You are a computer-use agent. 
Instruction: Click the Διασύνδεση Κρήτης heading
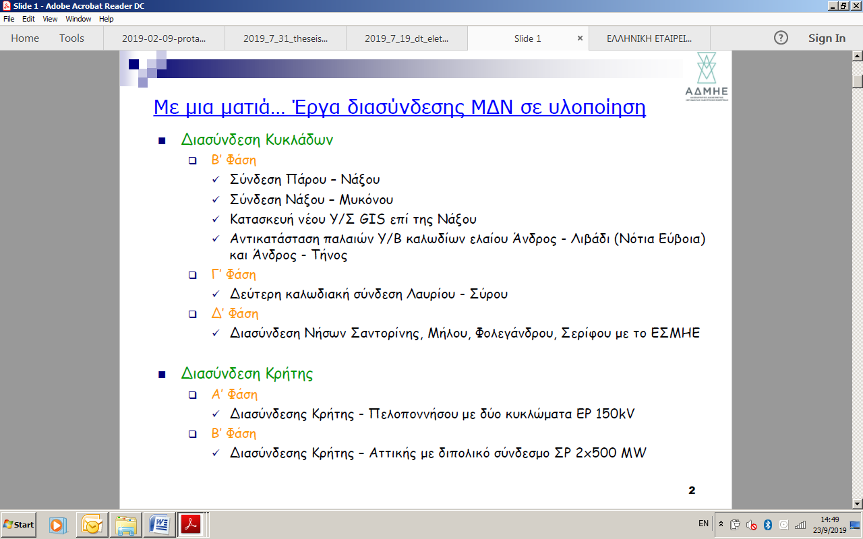[x=247, y=374]
